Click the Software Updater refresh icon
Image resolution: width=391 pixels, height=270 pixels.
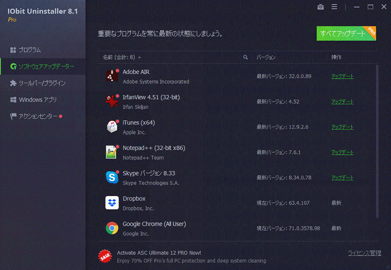[14, 66]
